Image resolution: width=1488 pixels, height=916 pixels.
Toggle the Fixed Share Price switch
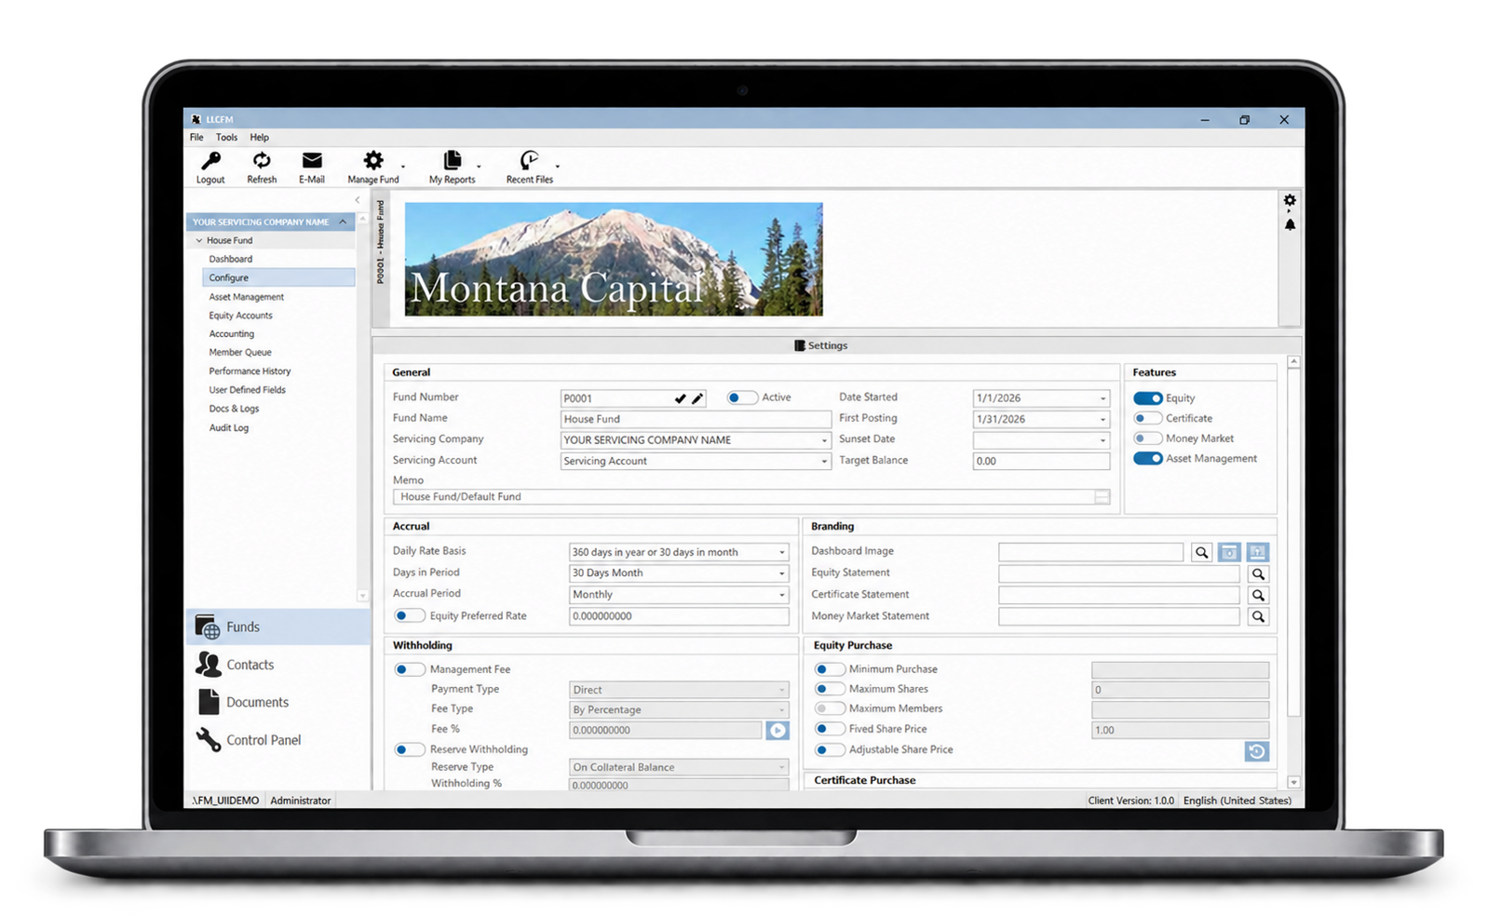829,729
